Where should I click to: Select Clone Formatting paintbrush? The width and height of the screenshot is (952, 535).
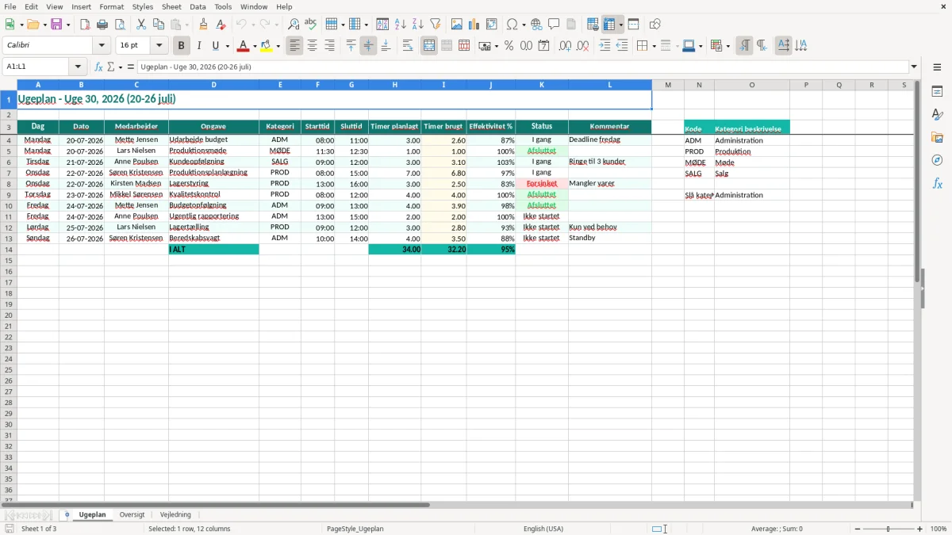pyautogui.click(x=204, y=25)
